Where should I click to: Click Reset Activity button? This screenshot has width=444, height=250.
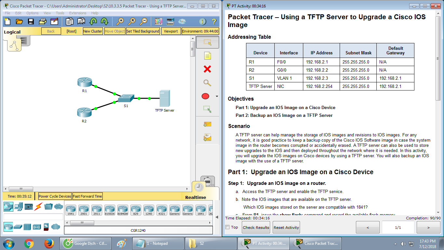(286, 227)
